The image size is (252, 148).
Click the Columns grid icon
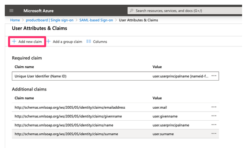[88, 42]
